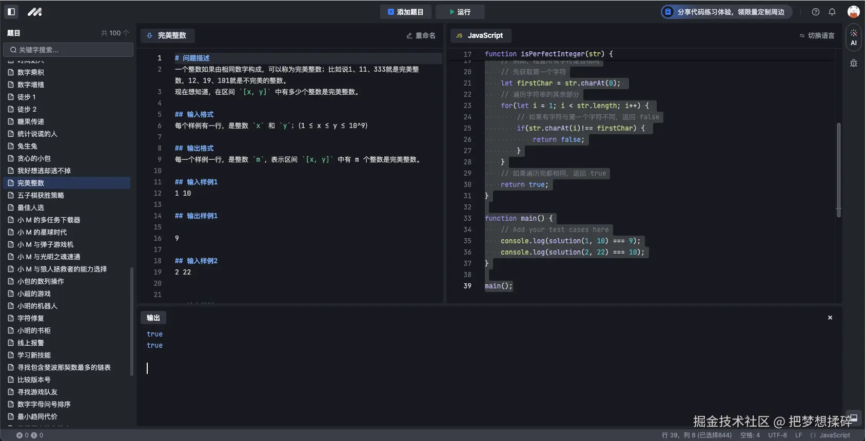Click the code editor vertical scrollbar

point(839,170)
